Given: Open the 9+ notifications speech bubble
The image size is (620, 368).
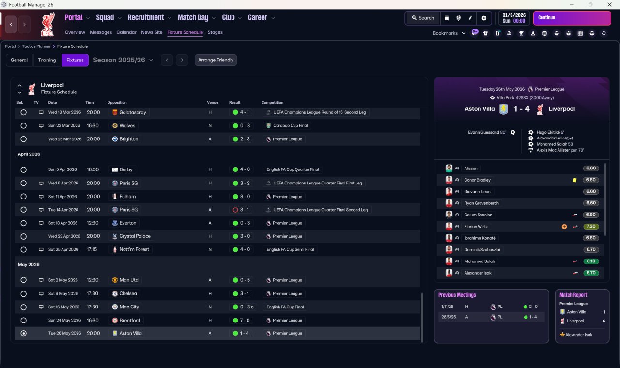Looking at the screenshot, I should click(475, 32).
